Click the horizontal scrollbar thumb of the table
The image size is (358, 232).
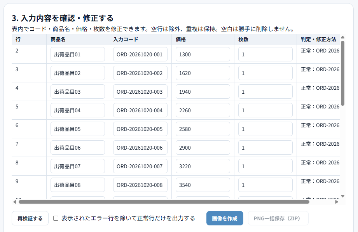(164, 202)
